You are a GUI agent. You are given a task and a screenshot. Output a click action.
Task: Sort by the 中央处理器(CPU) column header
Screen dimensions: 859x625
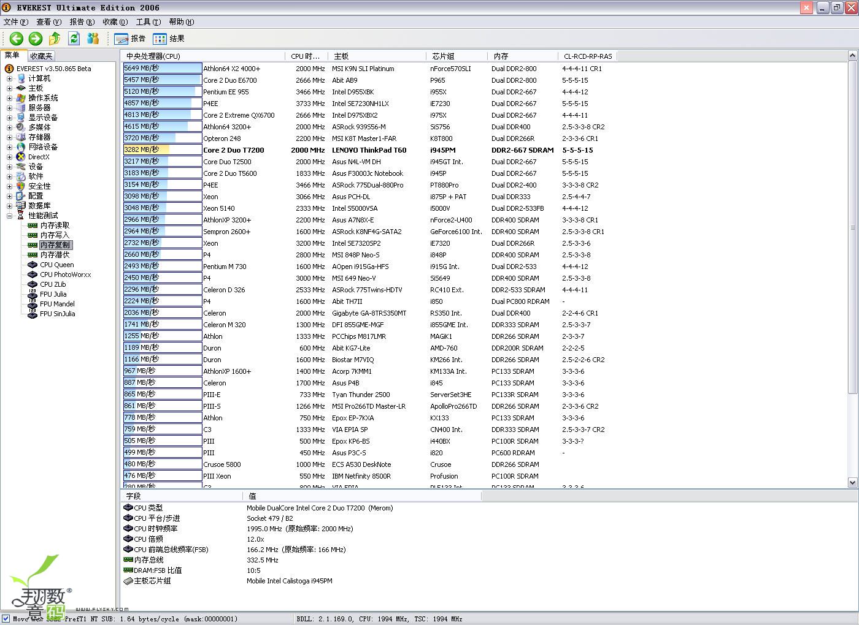pos(203,56)
